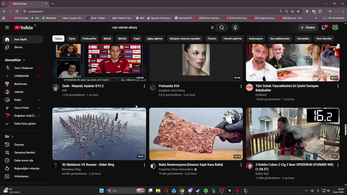Open options for Türk Sokak Yiyeceklerinin video
Screen dimensions: 347x195
[338, 86]
